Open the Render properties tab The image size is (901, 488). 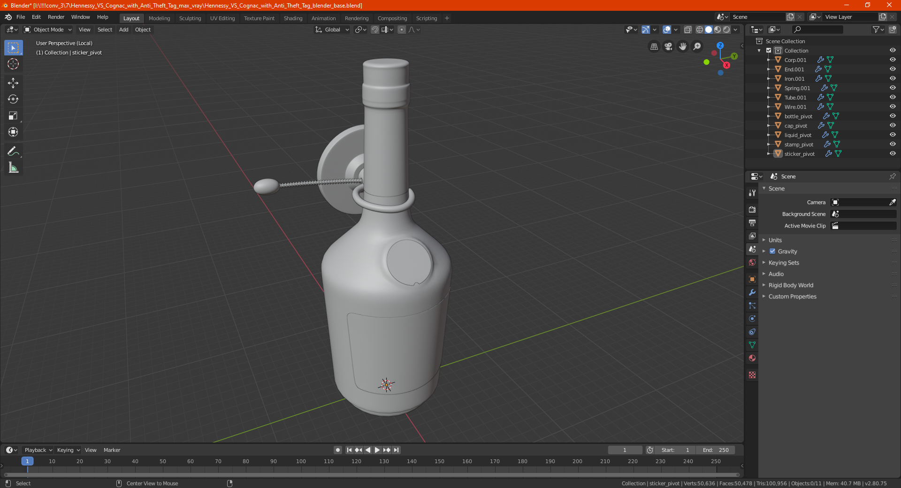click(752, 209)
